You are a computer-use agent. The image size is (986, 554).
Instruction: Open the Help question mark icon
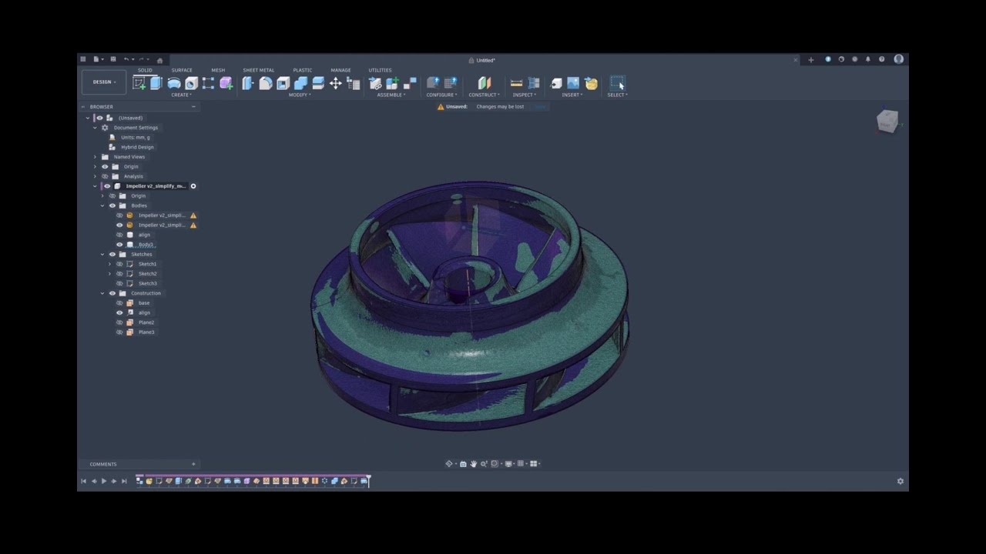[882, 59]
